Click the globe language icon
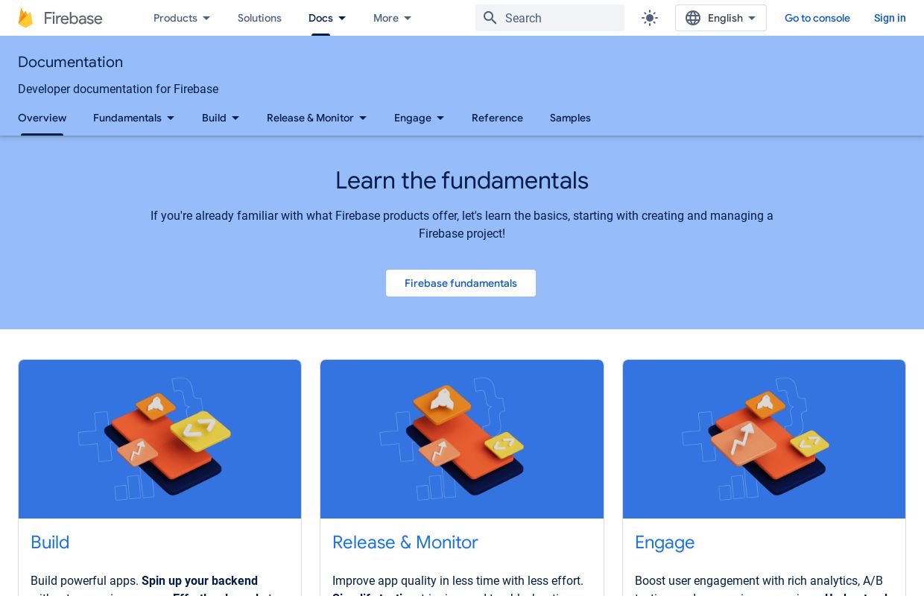Viewport: 924px width, 596px height. pyautogui.click(x=693, y=18)
